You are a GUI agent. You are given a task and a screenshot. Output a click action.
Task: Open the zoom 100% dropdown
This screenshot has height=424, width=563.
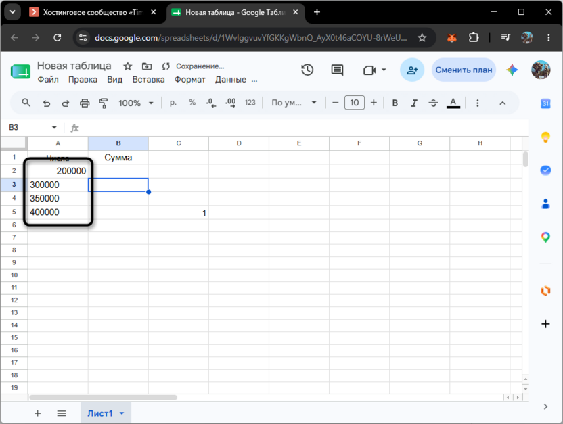coord(136,103)
